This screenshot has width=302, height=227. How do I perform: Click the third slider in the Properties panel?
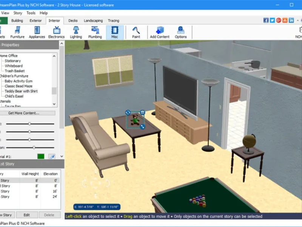(x=30, y=140)
